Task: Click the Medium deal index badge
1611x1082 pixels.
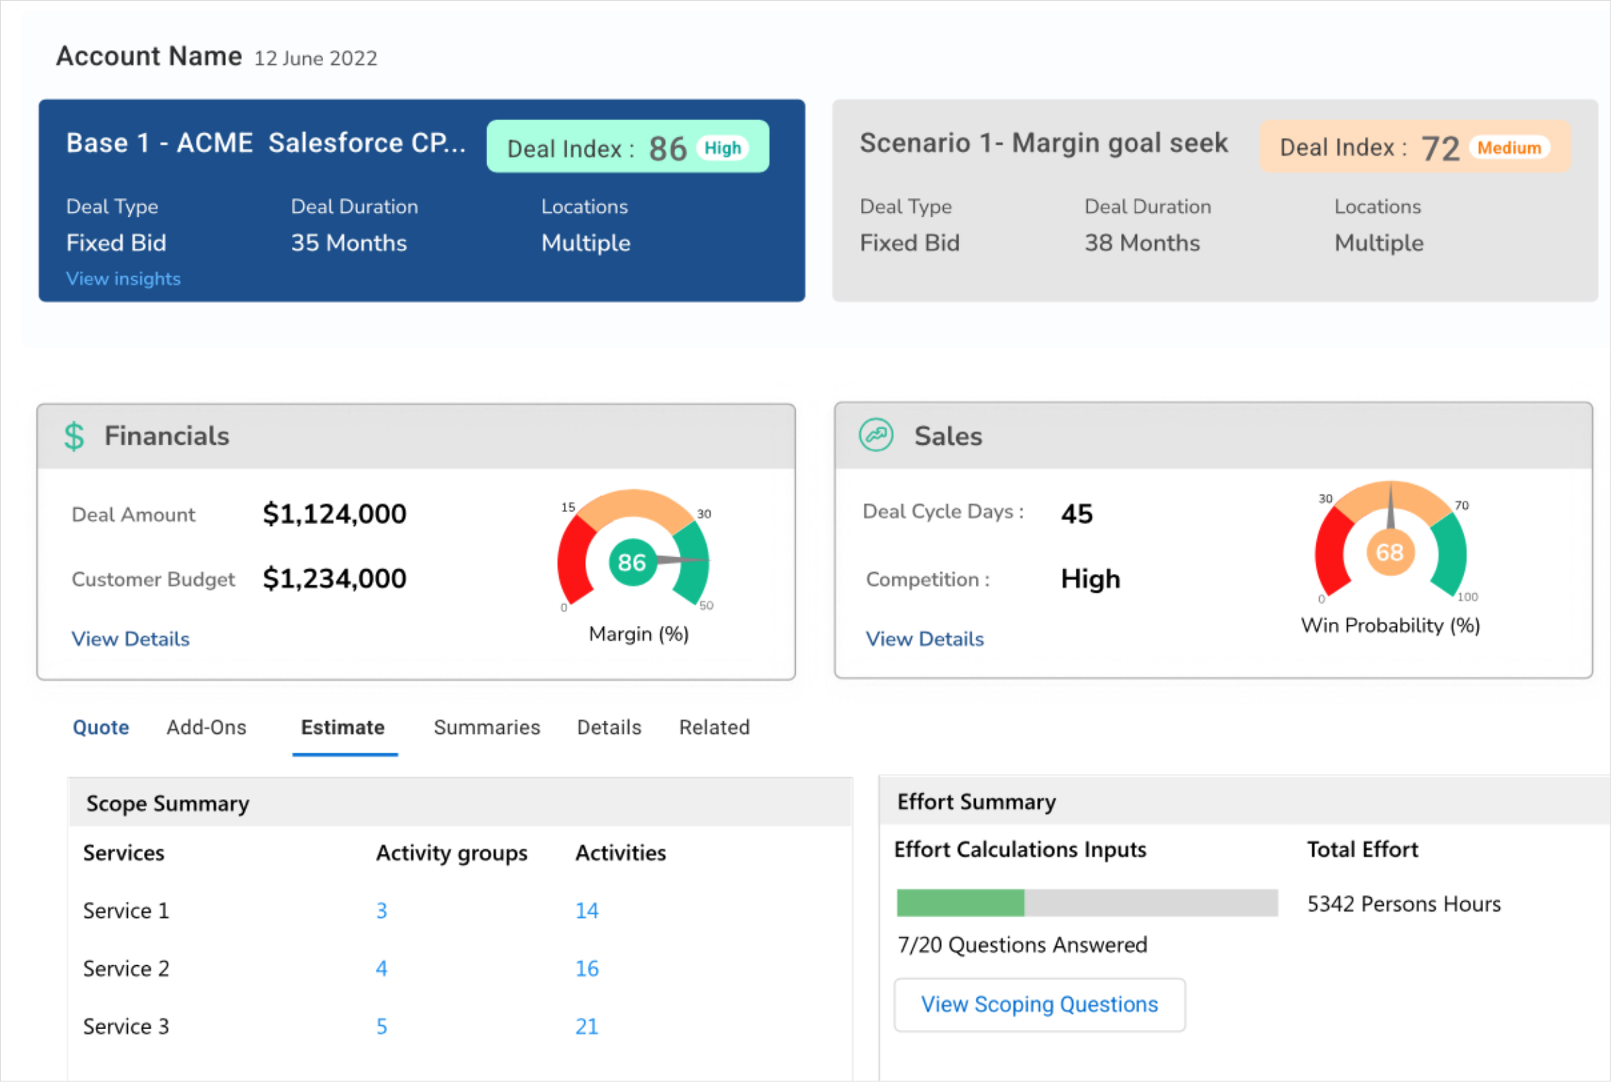Action: tap(1508, 148)
